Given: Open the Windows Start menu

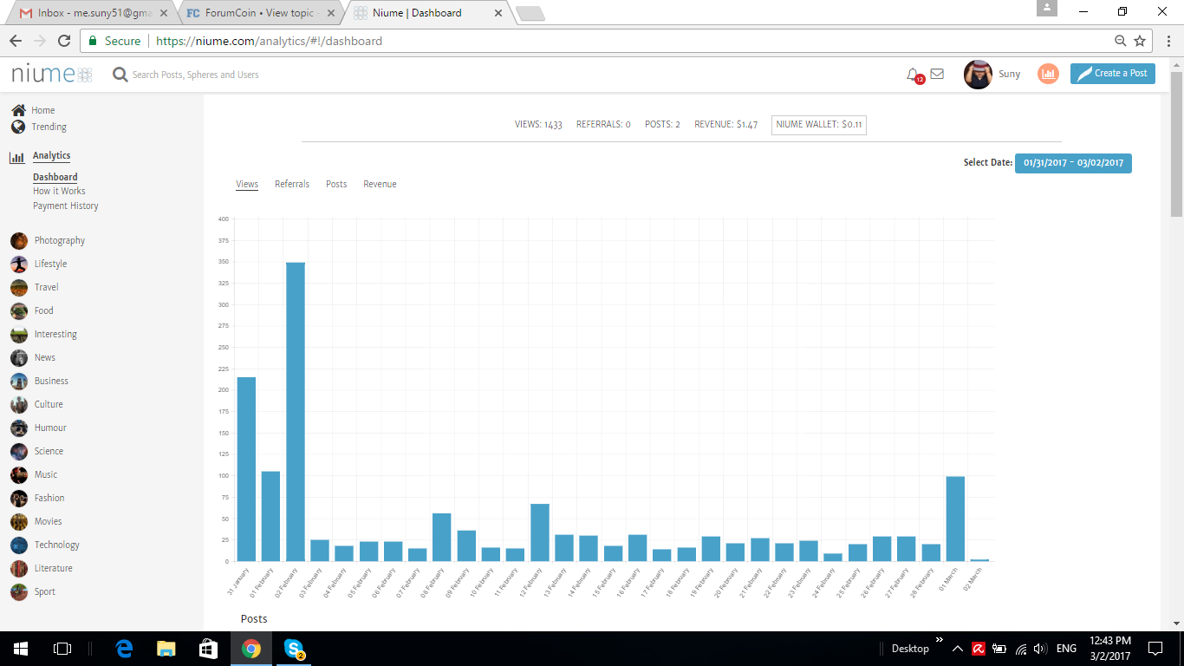Looking at the screenshot, I should (x=20, y=648).
